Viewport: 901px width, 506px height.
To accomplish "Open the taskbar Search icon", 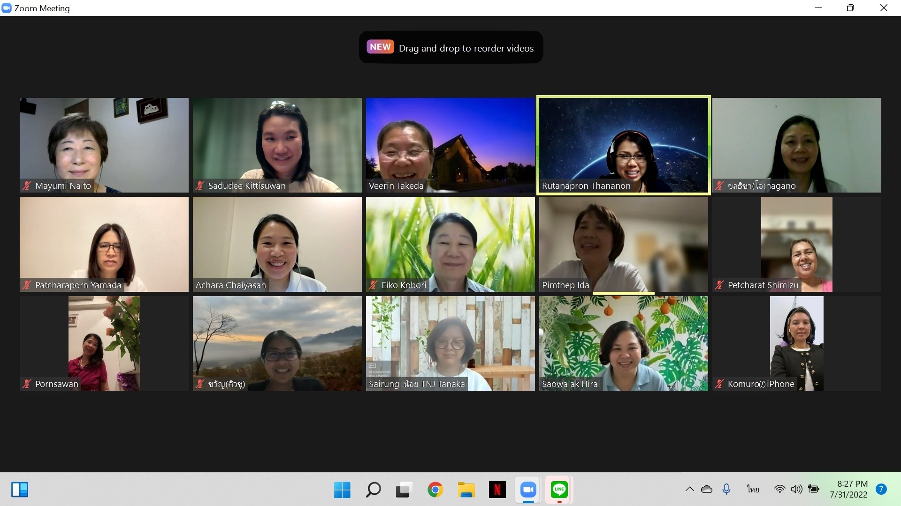I will [x=373, y=490].
